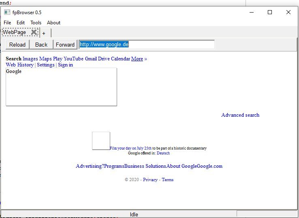Open the YouTube link

(73, 59)
